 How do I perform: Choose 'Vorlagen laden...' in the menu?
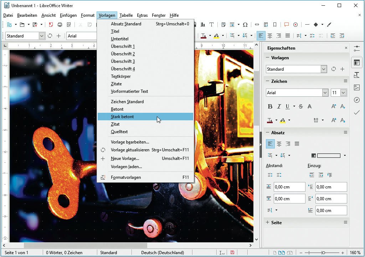click(x=127, y=167)
